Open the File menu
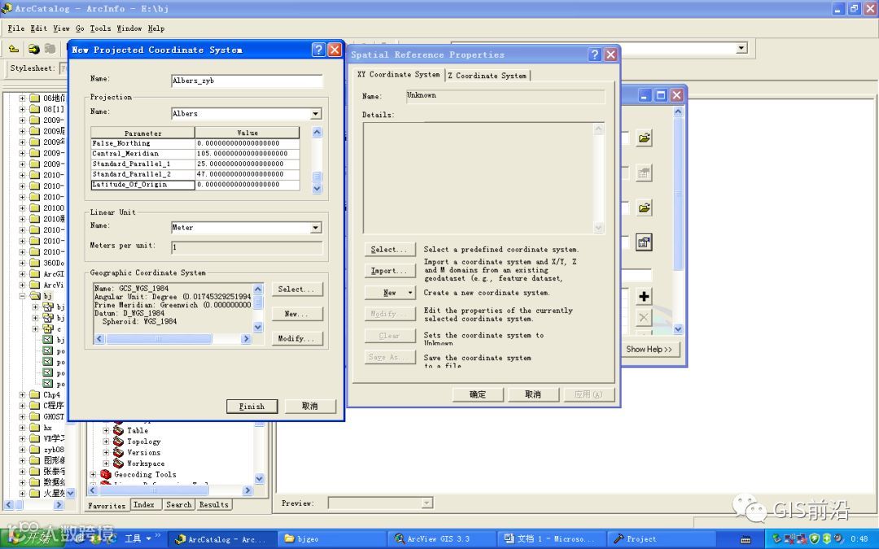The height and width of the screenshot is (549, 879). [15, 28]
